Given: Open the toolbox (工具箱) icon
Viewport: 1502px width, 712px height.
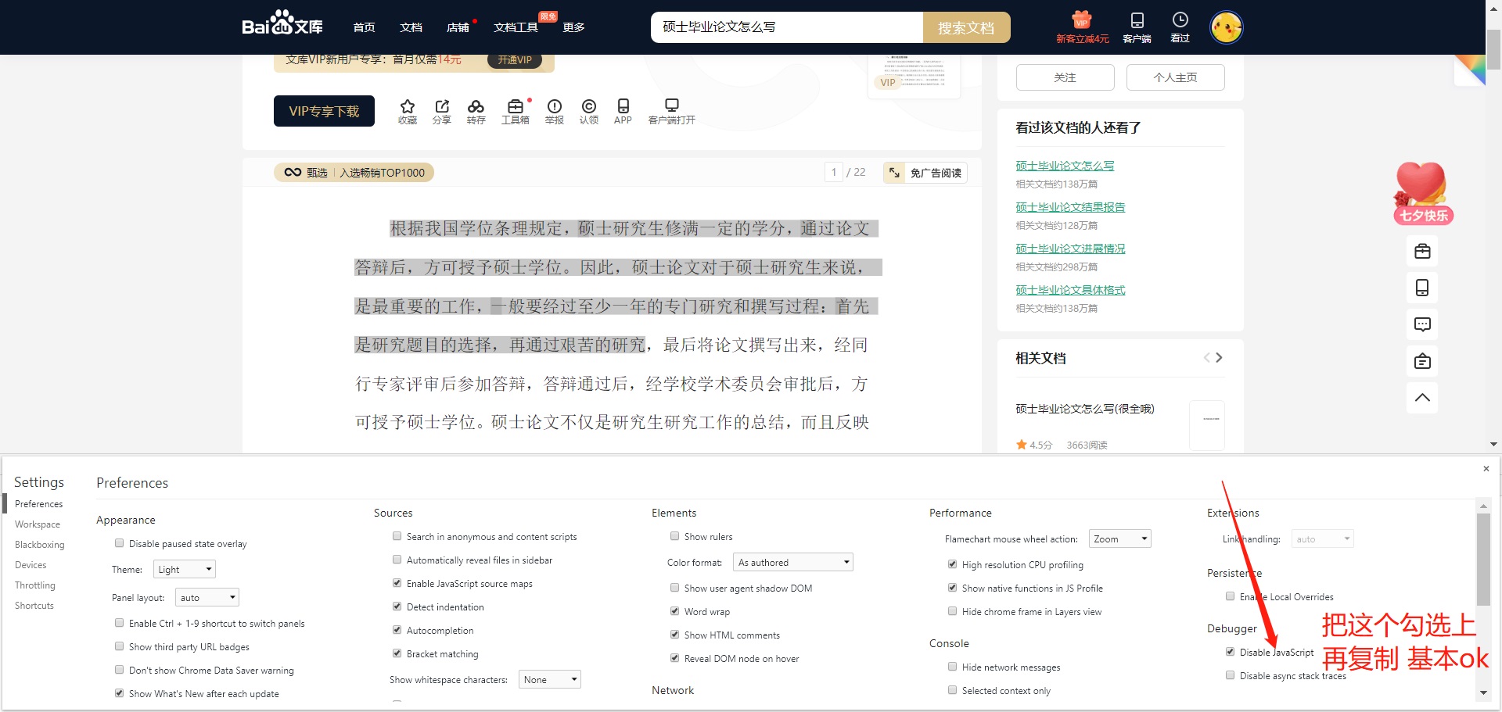Looking at the screenshot, I should [x=515, y=107].
